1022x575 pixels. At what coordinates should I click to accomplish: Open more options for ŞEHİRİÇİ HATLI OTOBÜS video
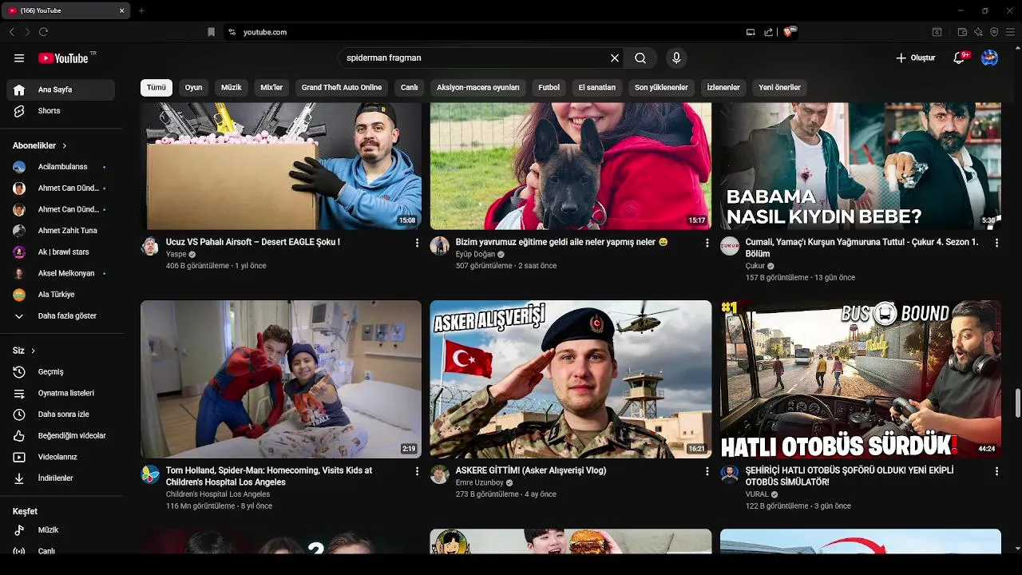996,472
